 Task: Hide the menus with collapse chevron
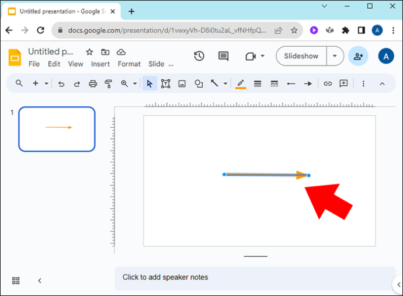tap(382, 83)
